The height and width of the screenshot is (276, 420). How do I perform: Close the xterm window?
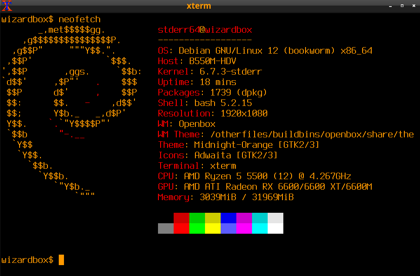(x=413, y=6)
